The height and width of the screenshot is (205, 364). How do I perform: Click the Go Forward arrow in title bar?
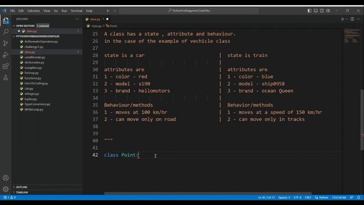[x=115, y=11]
